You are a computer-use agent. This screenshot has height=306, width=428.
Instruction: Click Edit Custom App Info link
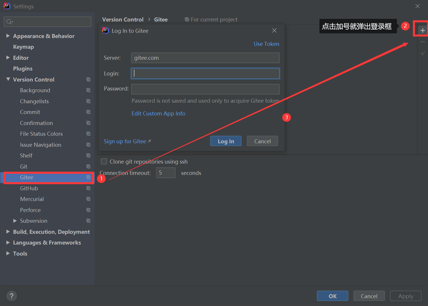coord(158,113)
